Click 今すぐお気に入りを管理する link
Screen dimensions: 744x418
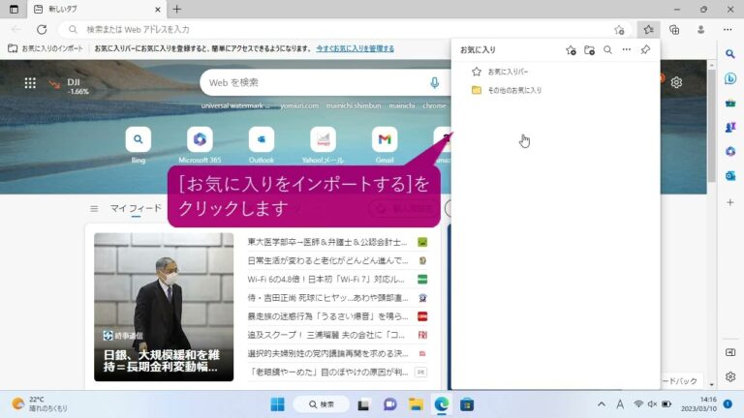355,48
